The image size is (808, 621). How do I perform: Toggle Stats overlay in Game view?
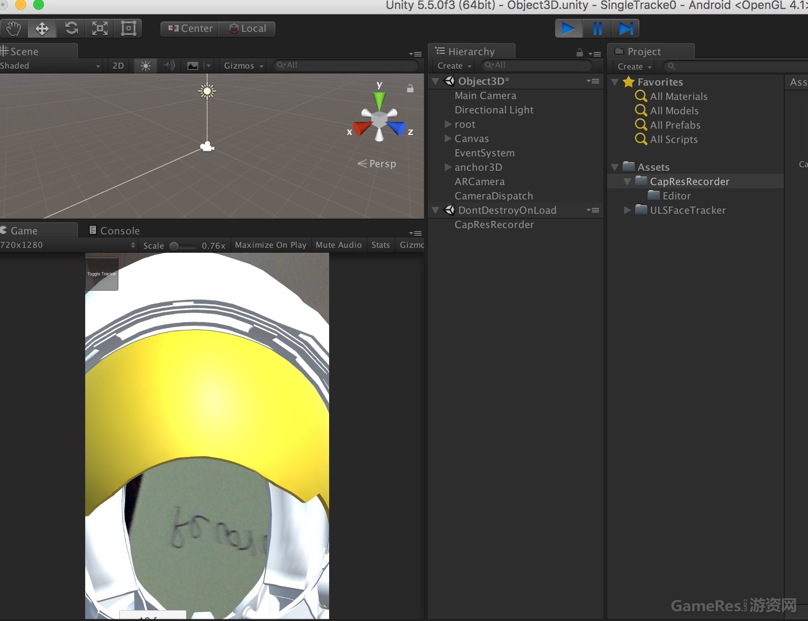[x=381, y=245]
